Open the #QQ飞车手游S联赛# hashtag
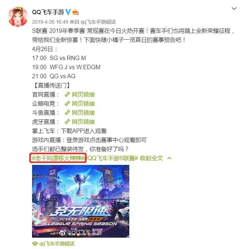The height and width of the screenshot is (249, 244). pyautogui.click(x=112, y=158)
